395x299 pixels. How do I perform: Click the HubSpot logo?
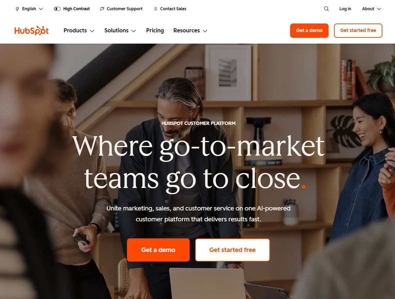tap(31, 31)
